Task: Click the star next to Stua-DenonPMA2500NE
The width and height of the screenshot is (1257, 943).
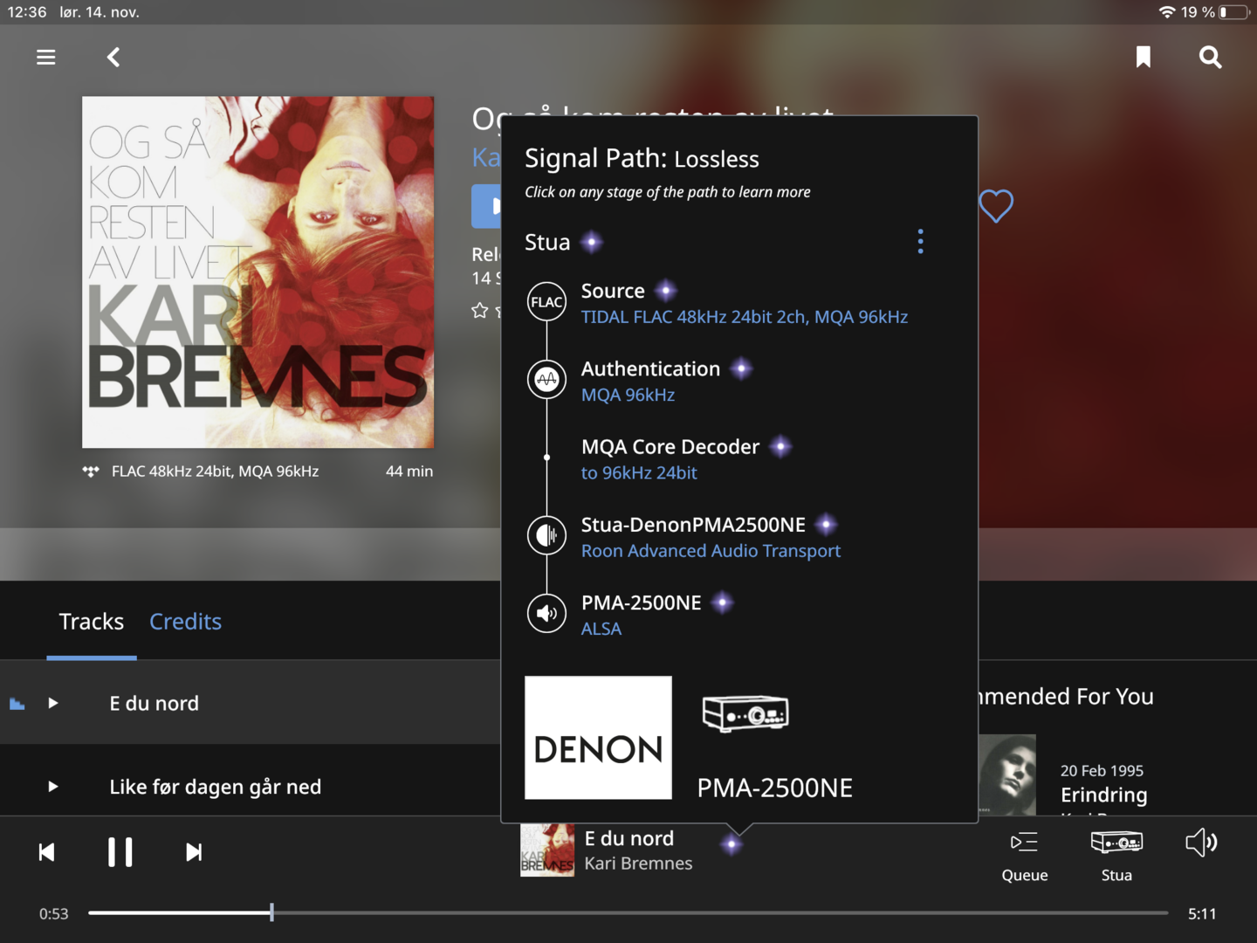Action: tap(826, 524)
